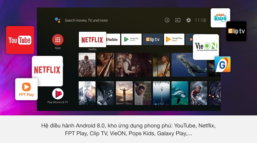Select the singer with guitar thumbnail
Image resolution: width=257 pixels, height=143 pixels.
click(161, 65)
